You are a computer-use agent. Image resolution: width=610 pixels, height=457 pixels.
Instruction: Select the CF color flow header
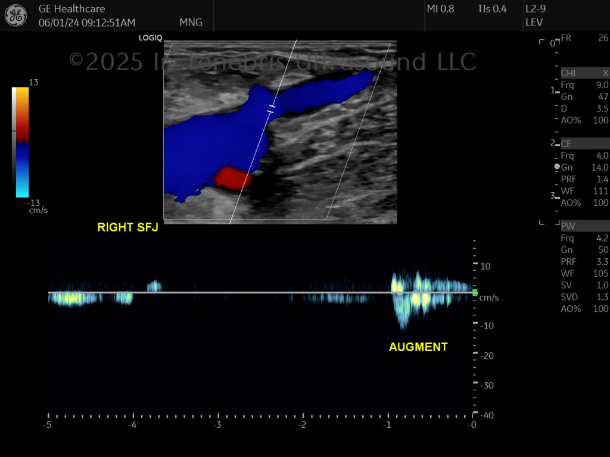pos(585,144)
